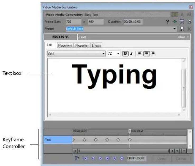Screen dimensions: 195x166
Task: Select the two-column grid view icon
Action: click(x=182, y=14)
